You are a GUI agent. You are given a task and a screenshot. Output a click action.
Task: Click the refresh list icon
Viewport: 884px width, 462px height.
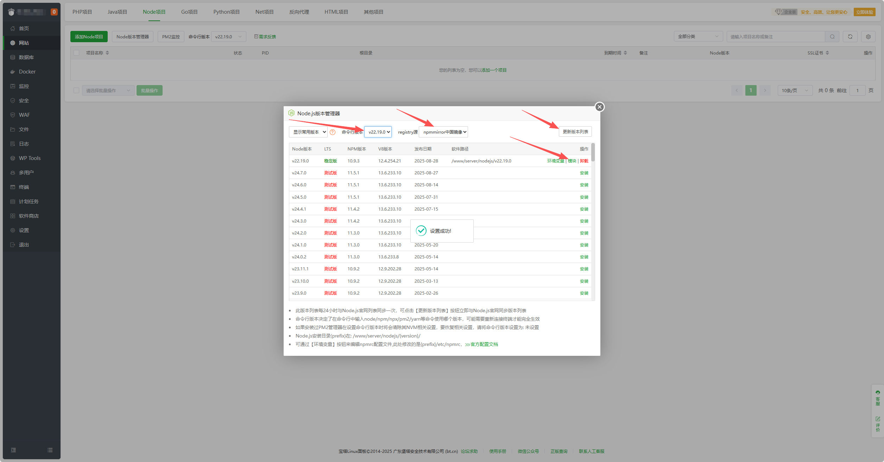tap(850, 37)
